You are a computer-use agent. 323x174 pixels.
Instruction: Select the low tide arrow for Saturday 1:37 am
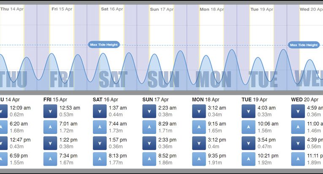coord(99,111)
